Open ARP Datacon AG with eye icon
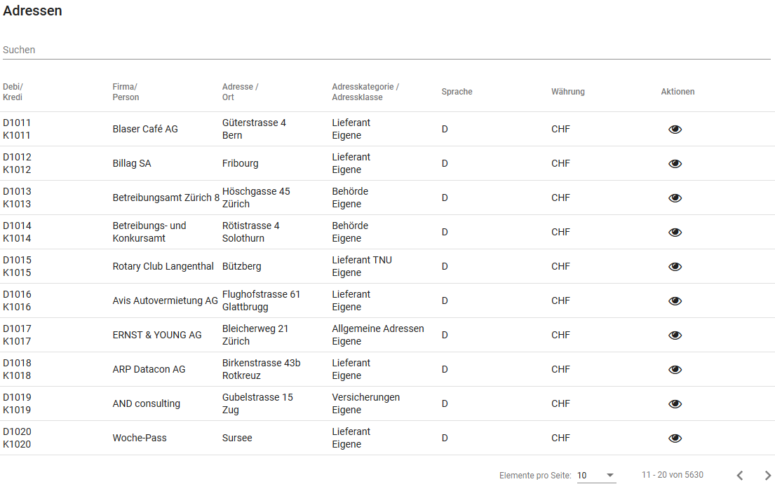The height and width of the screenshot is (484, 775). (675, 370)
